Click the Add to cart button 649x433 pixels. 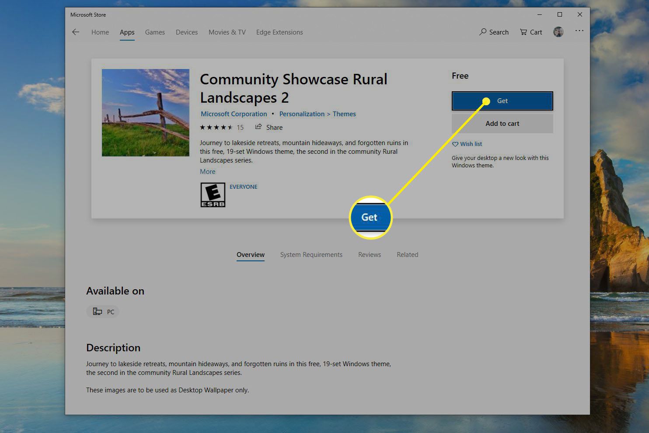tap(502, 124)
